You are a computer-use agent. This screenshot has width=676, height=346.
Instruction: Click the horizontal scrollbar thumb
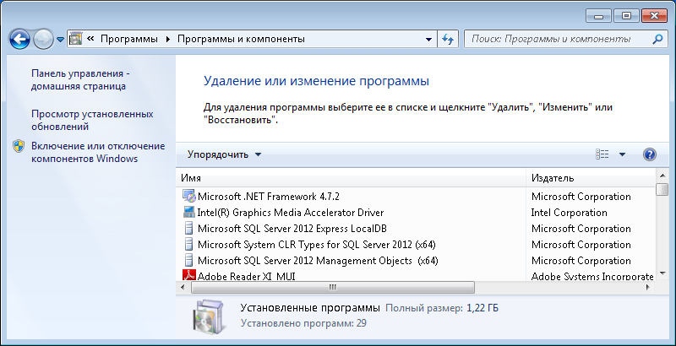[332, 287]
